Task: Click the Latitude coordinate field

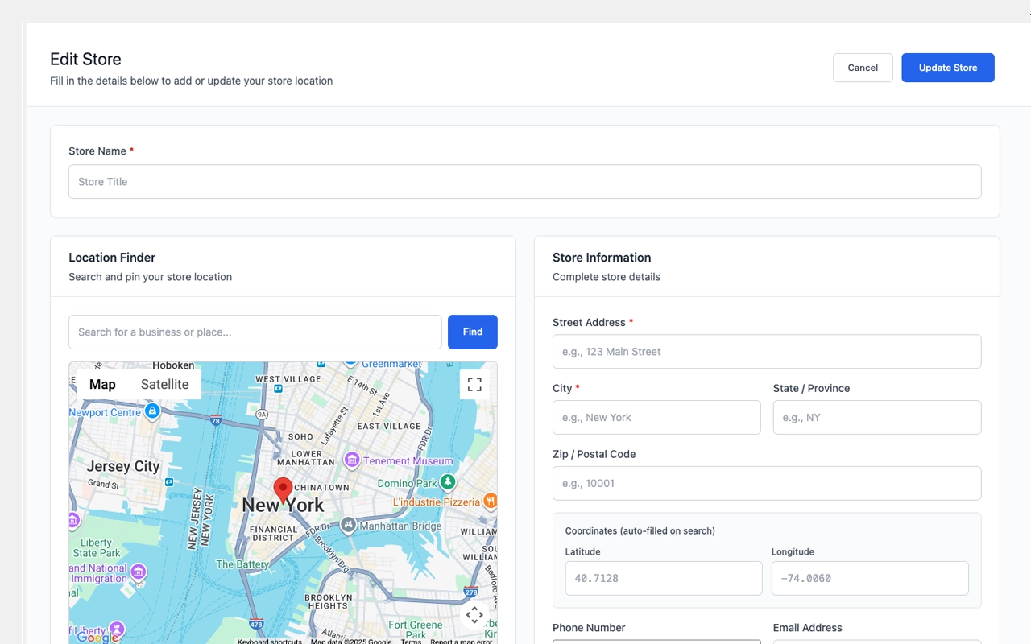Action: (663, 578)
